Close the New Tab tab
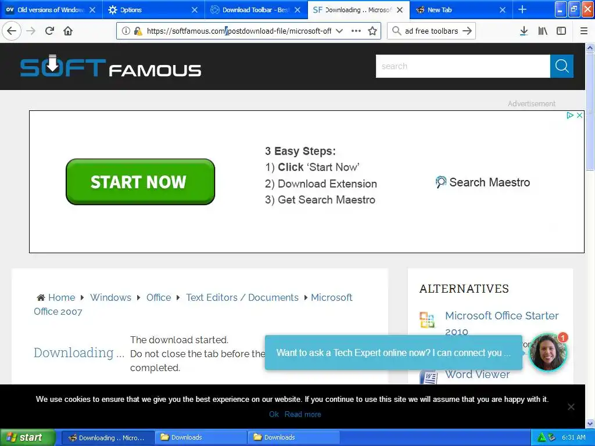 pyautogui.click(x=503, y=10)
